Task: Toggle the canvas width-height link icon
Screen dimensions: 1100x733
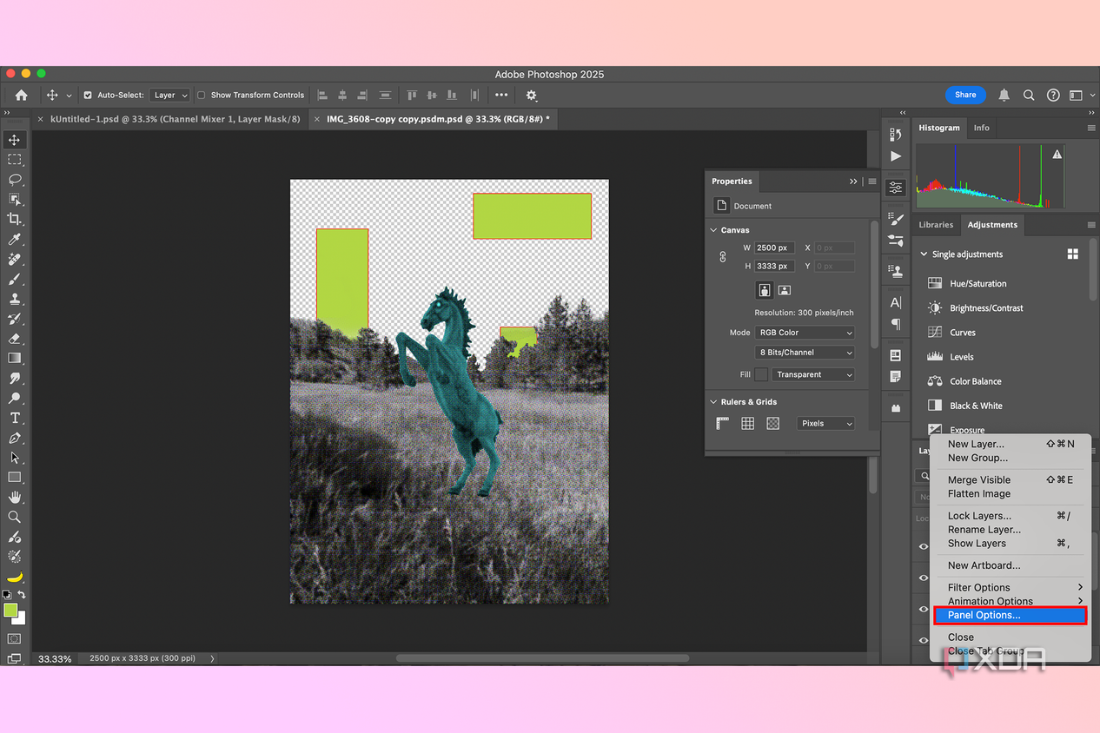Action: pyautogui.click(x=723, y=257)
